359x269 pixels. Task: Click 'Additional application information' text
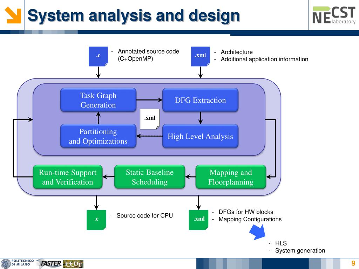(264, 59)
